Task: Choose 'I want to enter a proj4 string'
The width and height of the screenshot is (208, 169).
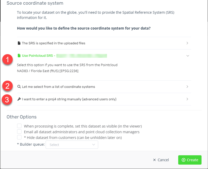Action: [69, 99]
